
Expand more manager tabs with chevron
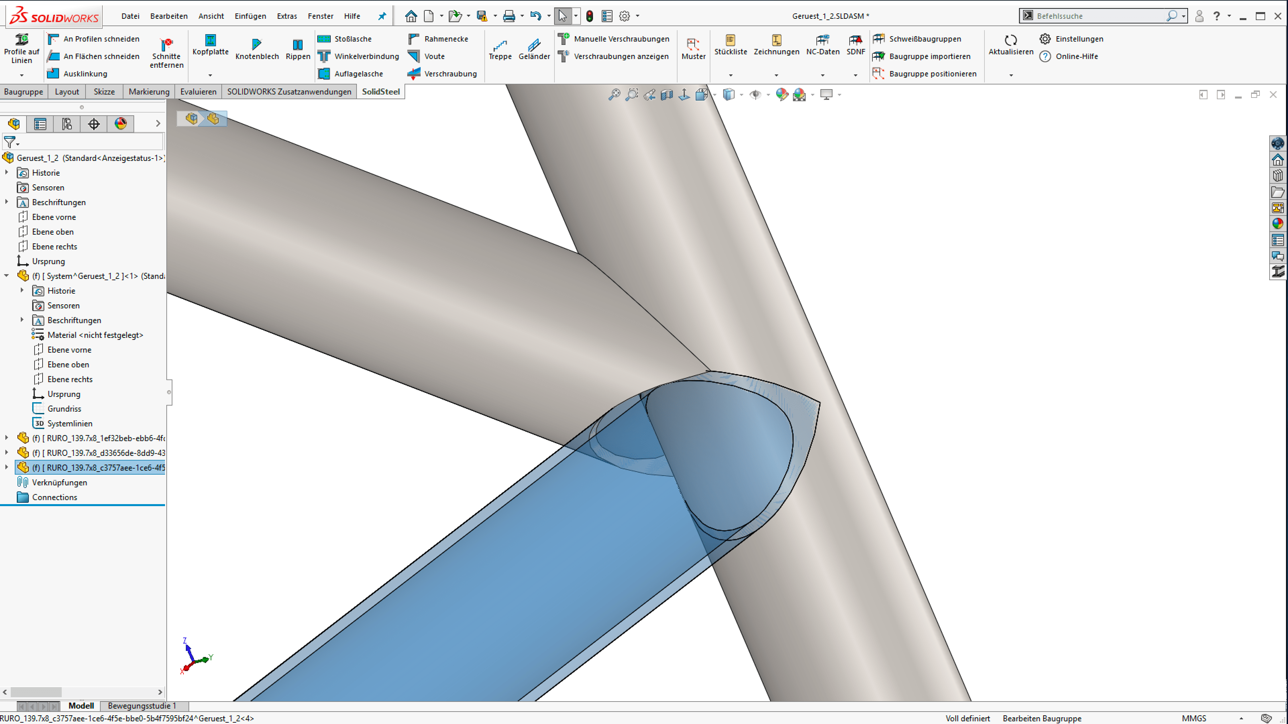158,123
